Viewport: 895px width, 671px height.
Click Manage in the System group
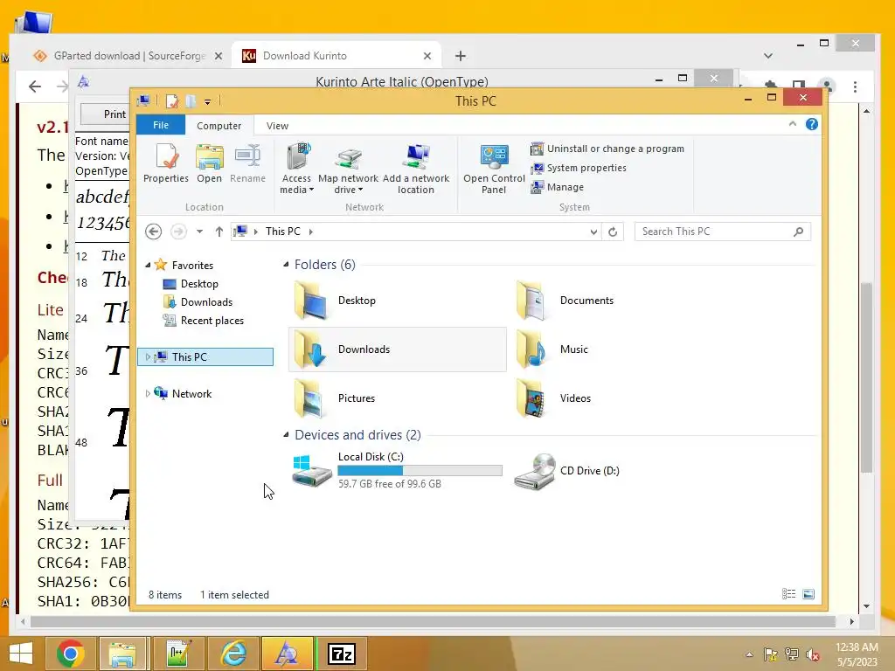(557, 187)
